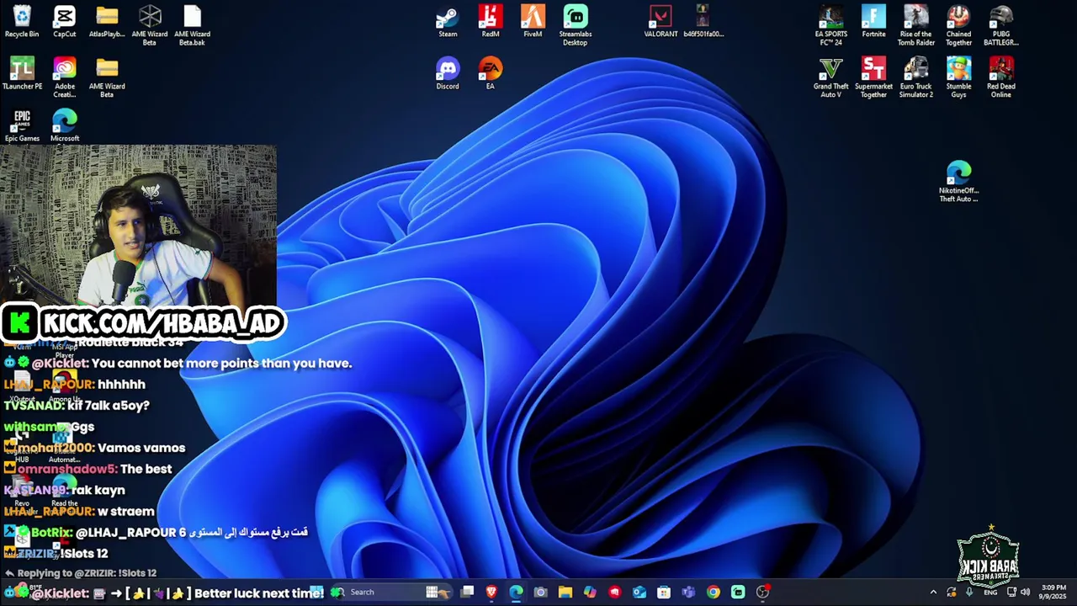
Task: Open the Camera app on taskbar
Action: coord(540,592)
